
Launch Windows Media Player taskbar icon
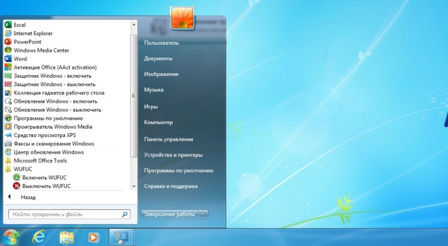94,238
